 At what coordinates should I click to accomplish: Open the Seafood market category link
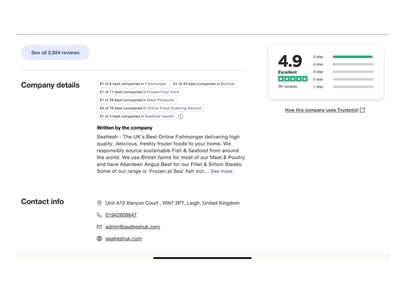point(159,116)
